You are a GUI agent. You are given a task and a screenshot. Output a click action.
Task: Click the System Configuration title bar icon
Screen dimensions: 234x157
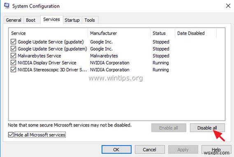7,6
